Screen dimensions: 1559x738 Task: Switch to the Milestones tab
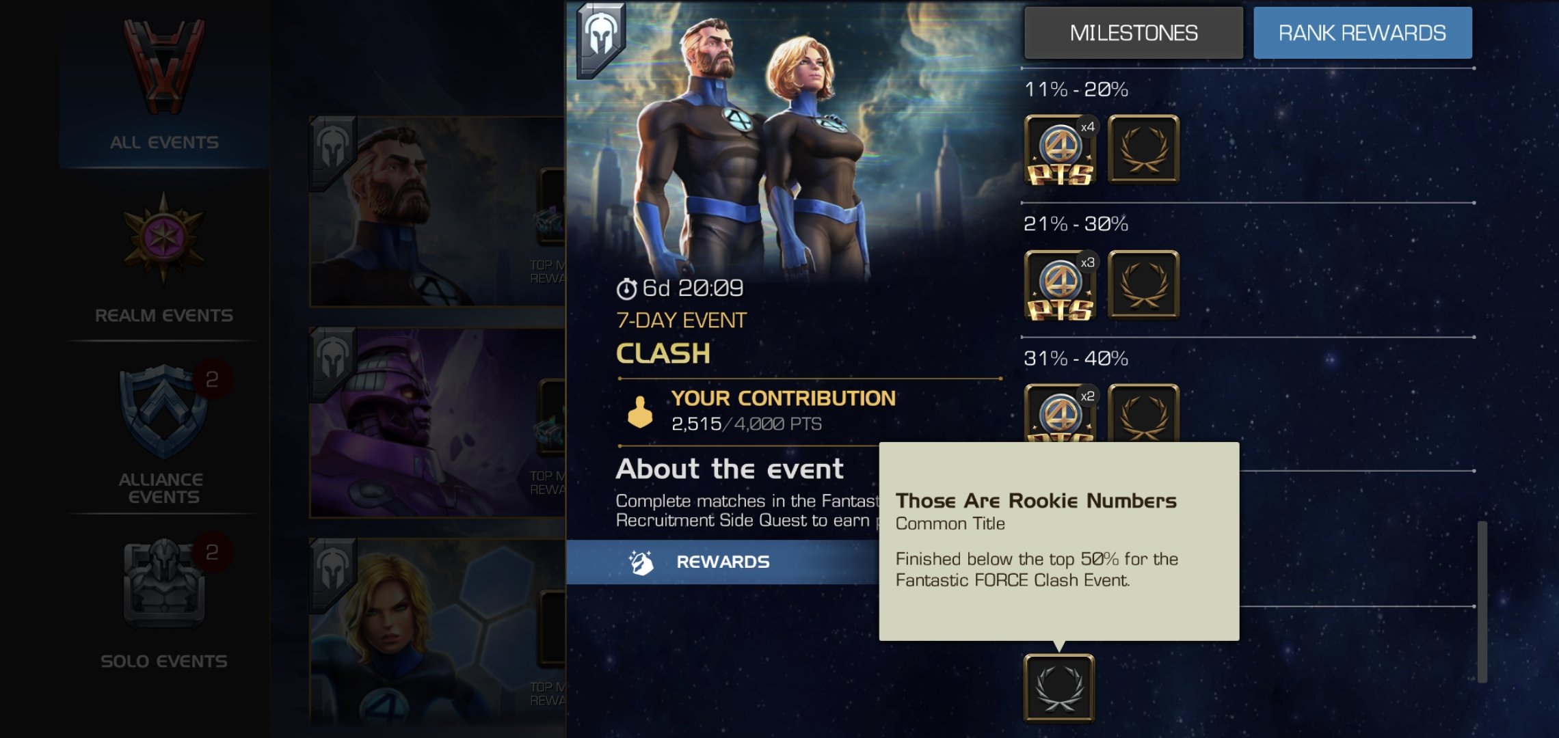pos(1134,33)
